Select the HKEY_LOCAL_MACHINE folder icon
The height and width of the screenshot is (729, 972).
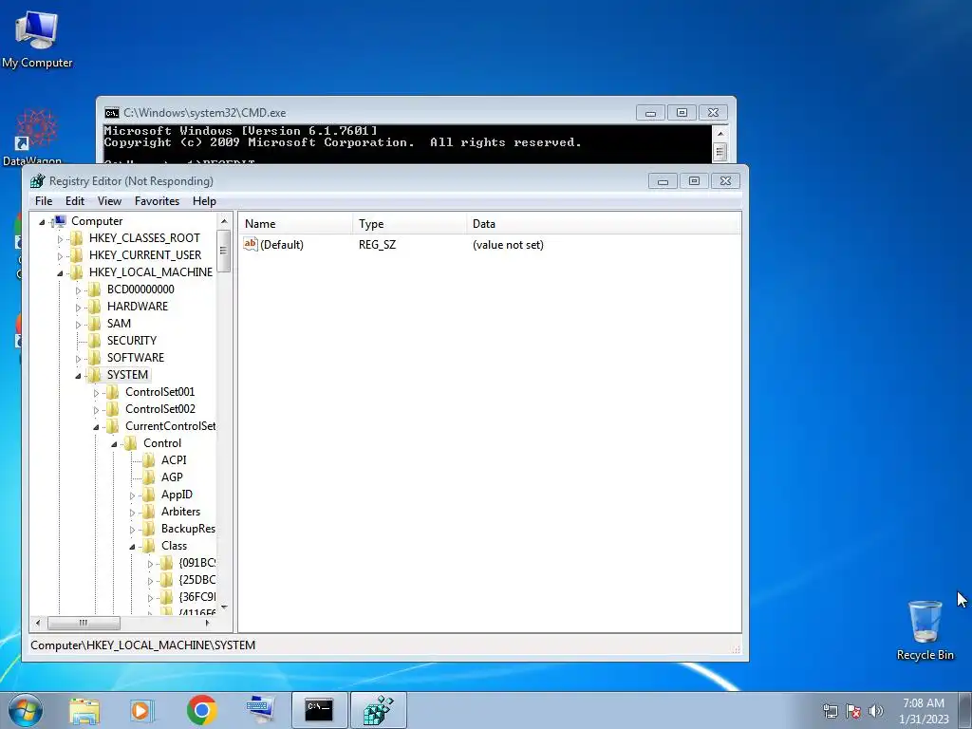(x=76, y=272)
